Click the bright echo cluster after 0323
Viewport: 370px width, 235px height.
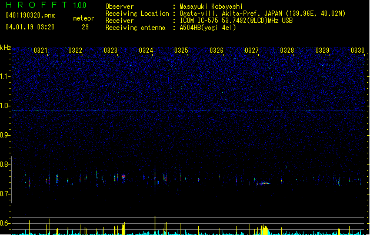(x=123, y=176)
